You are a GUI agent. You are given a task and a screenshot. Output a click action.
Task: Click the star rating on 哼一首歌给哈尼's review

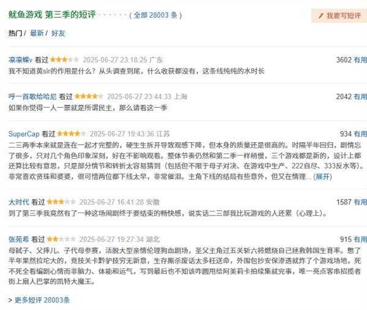pyautogui.click(x=89, y=97)
